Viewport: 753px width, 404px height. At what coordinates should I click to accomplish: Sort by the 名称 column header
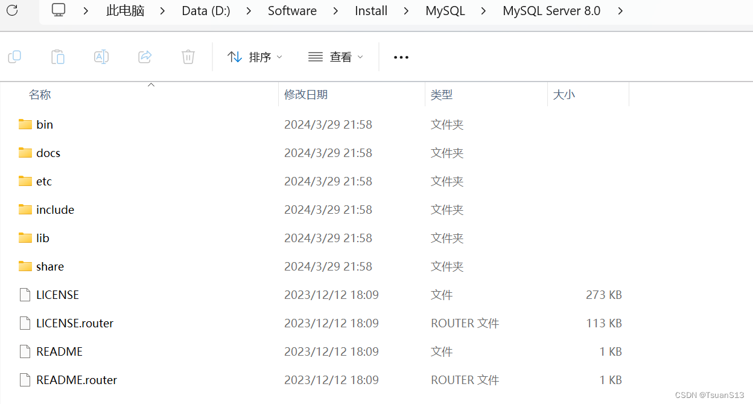click(x=40, y=95)
